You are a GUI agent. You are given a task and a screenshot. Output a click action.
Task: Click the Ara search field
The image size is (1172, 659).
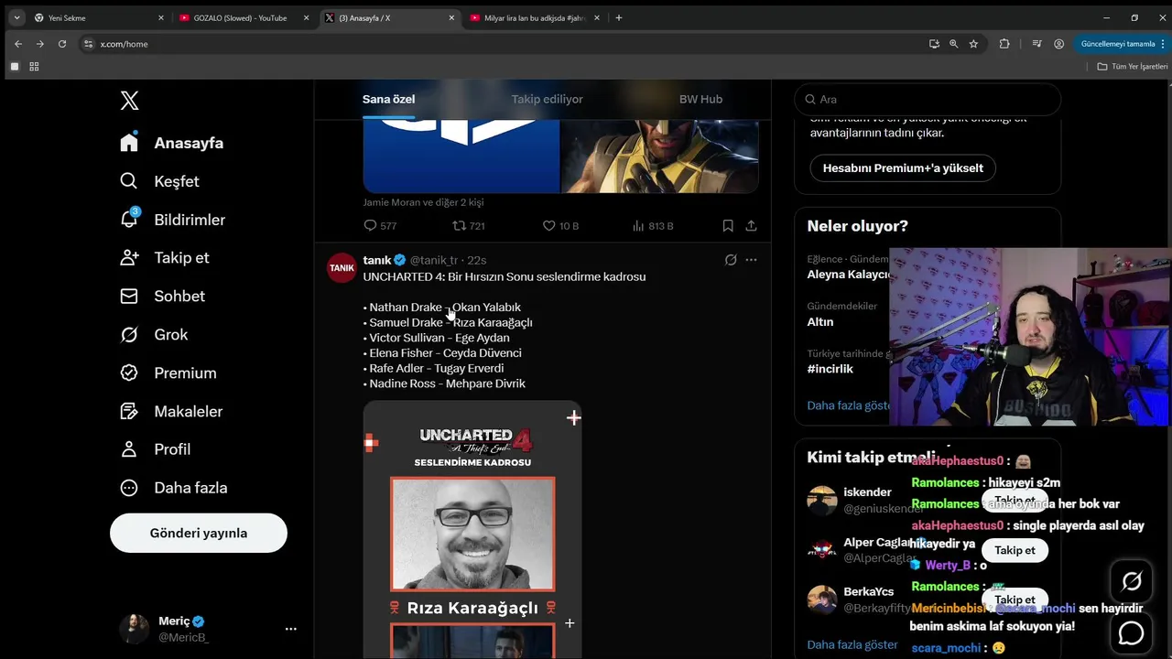[928, 99]
